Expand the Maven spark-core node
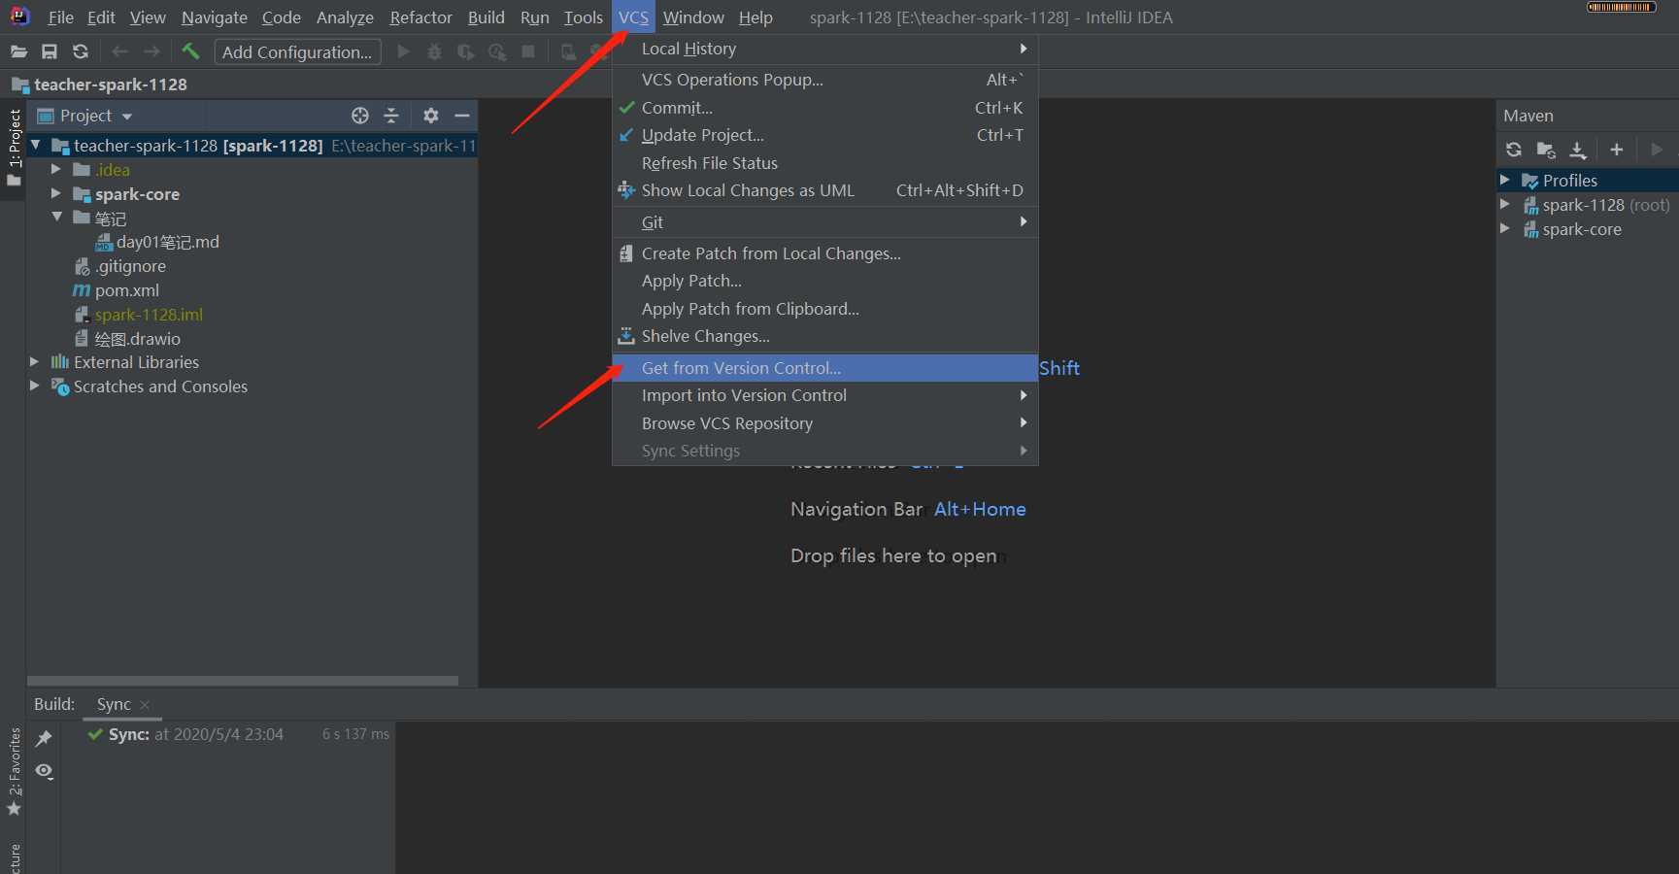Image resolution: width=1679 pixels, height=874 pixels. pos(1505,229)
